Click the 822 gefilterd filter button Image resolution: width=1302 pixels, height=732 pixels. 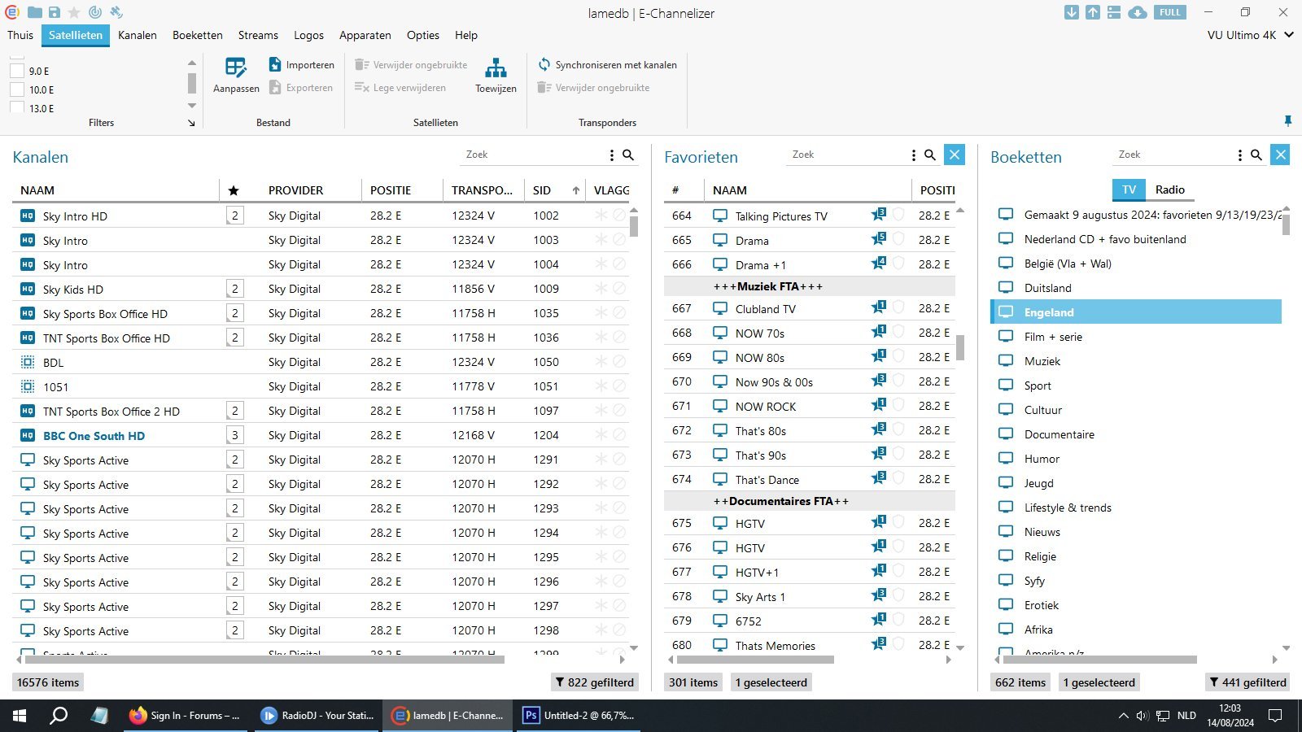coord(594,682)
